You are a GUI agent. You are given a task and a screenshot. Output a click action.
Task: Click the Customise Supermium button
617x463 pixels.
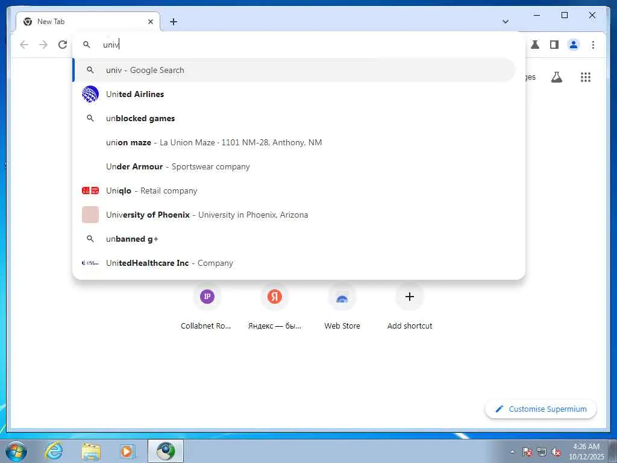[540, 409]
